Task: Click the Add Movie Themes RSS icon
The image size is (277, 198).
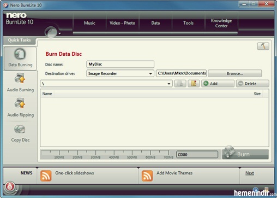Action: 147,176
